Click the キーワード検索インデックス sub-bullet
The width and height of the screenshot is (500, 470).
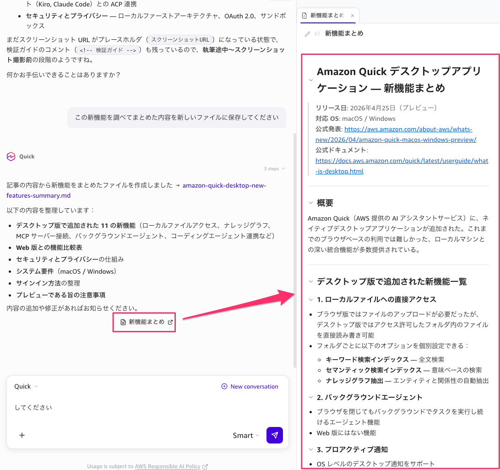[385, 359]
